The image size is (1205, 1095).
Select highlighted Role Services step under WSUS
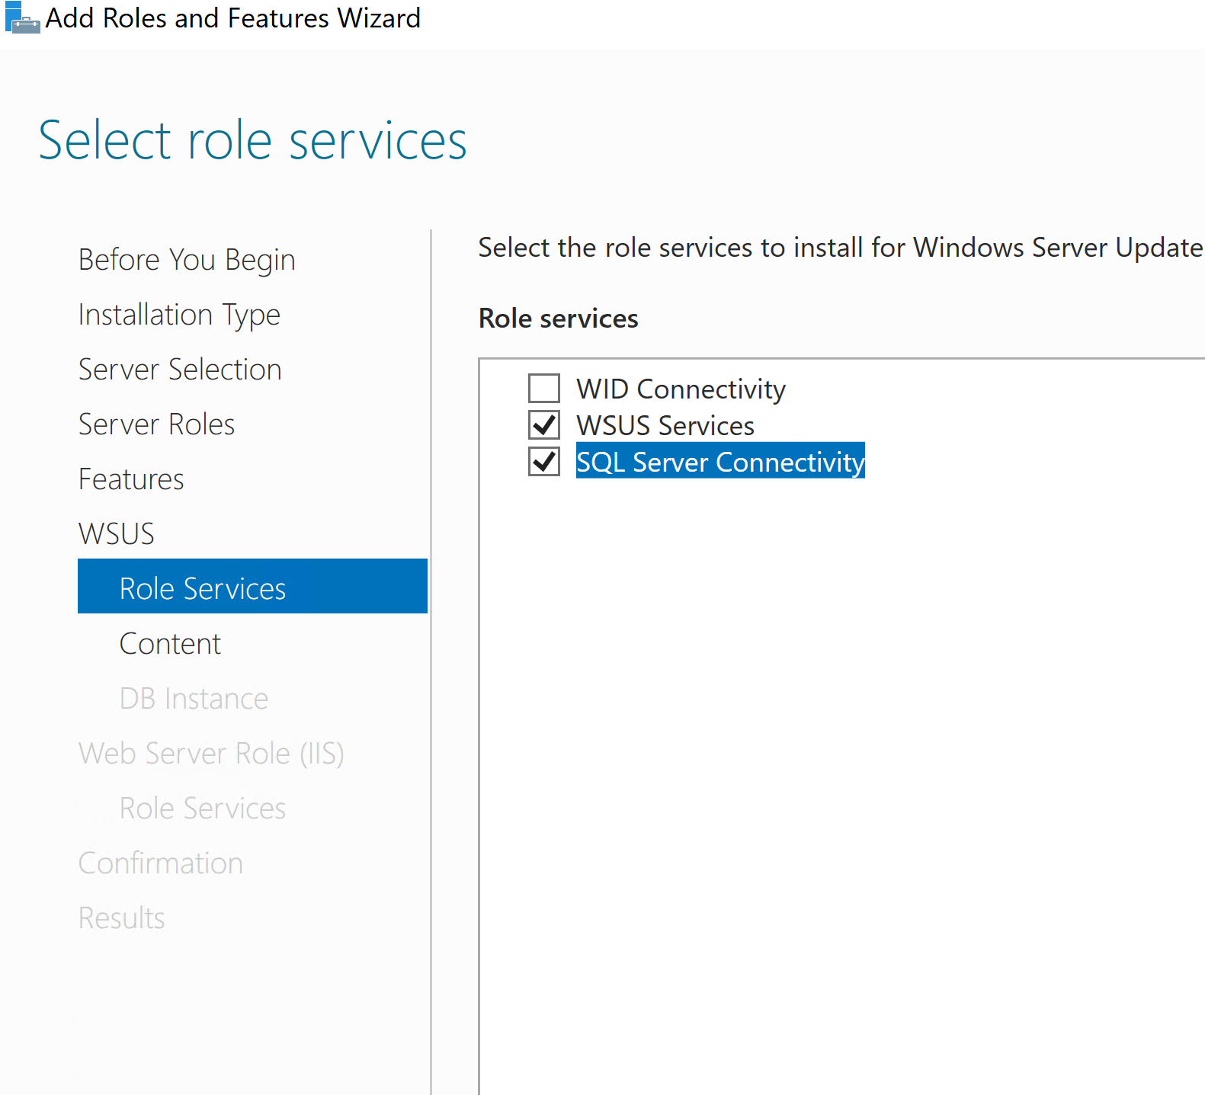tap(203, 588)
